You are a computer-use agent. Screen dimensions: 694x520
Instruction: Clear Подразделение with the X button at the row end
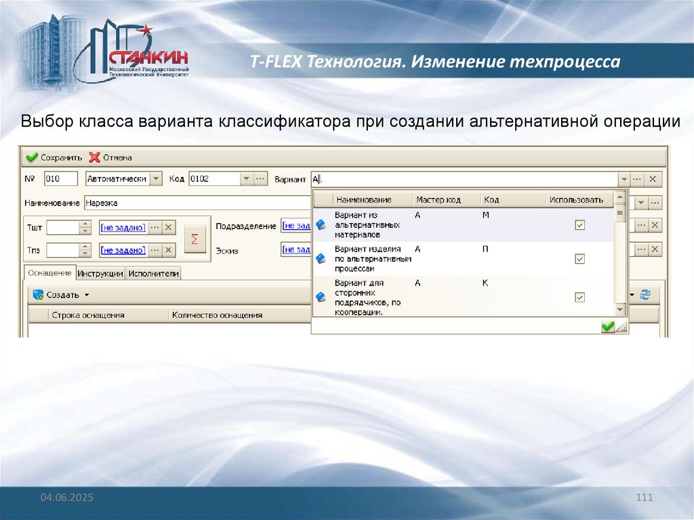click(655, 225)
